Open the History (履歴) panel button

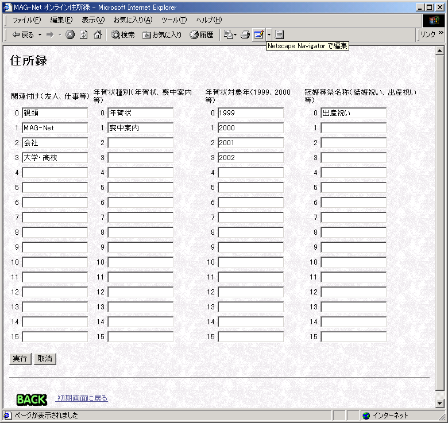click(x=202, y=35)
